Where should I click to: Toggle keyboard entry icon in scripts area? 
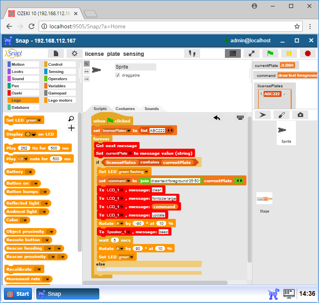[x=240, y=117]
